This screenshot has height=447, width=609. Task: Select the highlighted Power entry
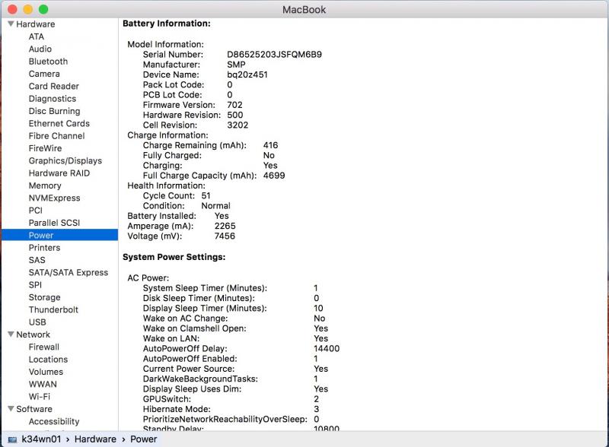pyautogui.click(x=60, y=235)
